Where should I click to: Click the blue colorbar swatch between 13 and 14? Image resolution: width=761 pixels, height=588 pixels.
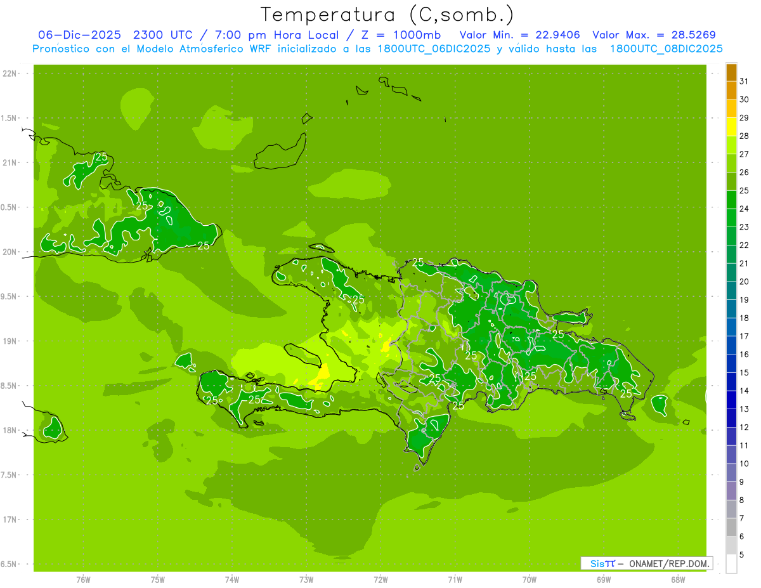click(x=731, y=400)
